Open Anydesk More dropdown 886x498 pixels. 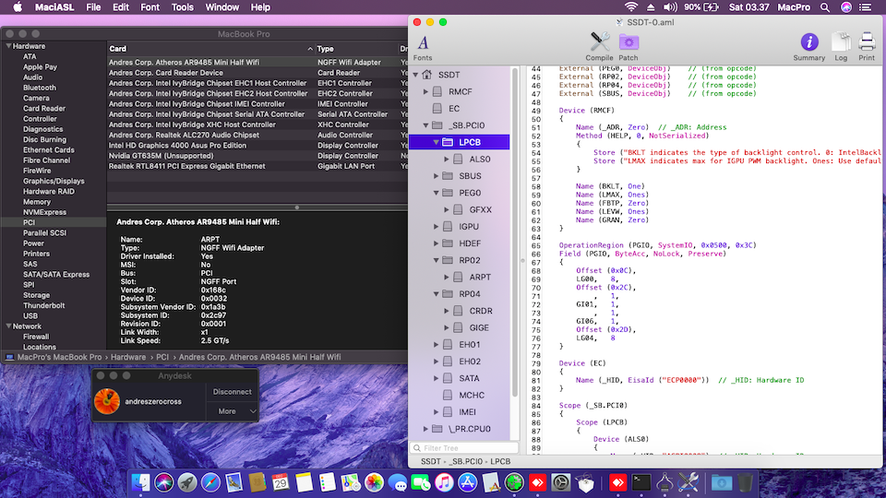(x=233, y=411)
